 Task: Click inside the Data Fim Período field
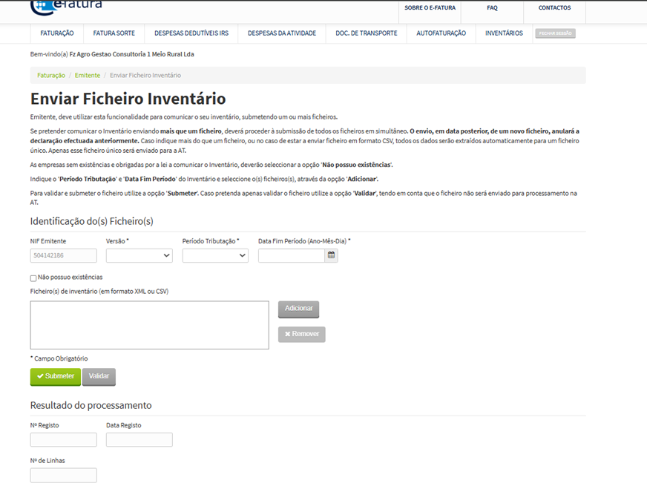coord(291,255)
